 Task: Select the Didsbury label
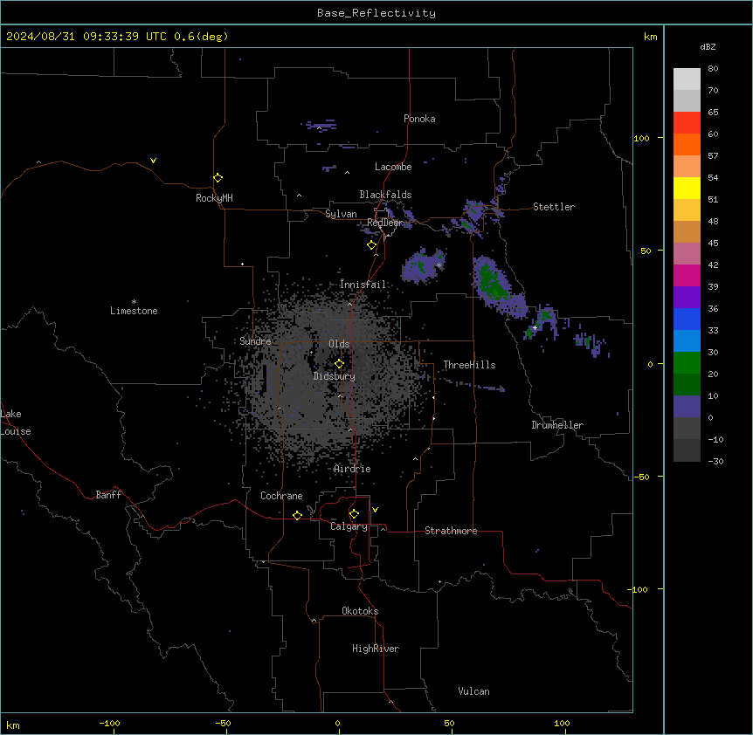coord(335,376)
